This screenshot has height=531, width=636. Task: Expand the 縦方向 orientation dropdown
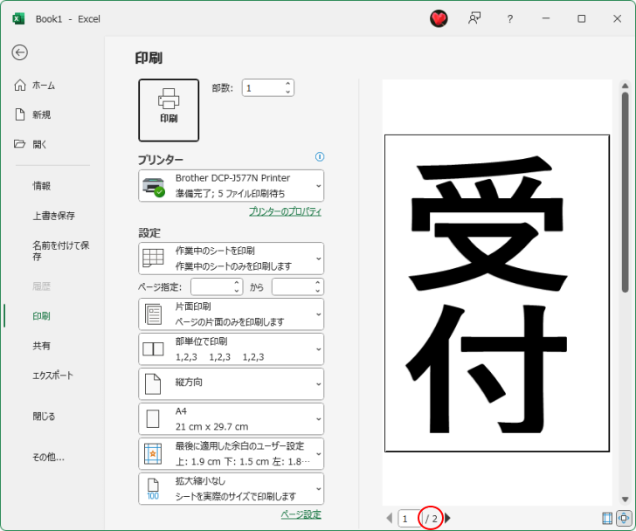point(231,383)
